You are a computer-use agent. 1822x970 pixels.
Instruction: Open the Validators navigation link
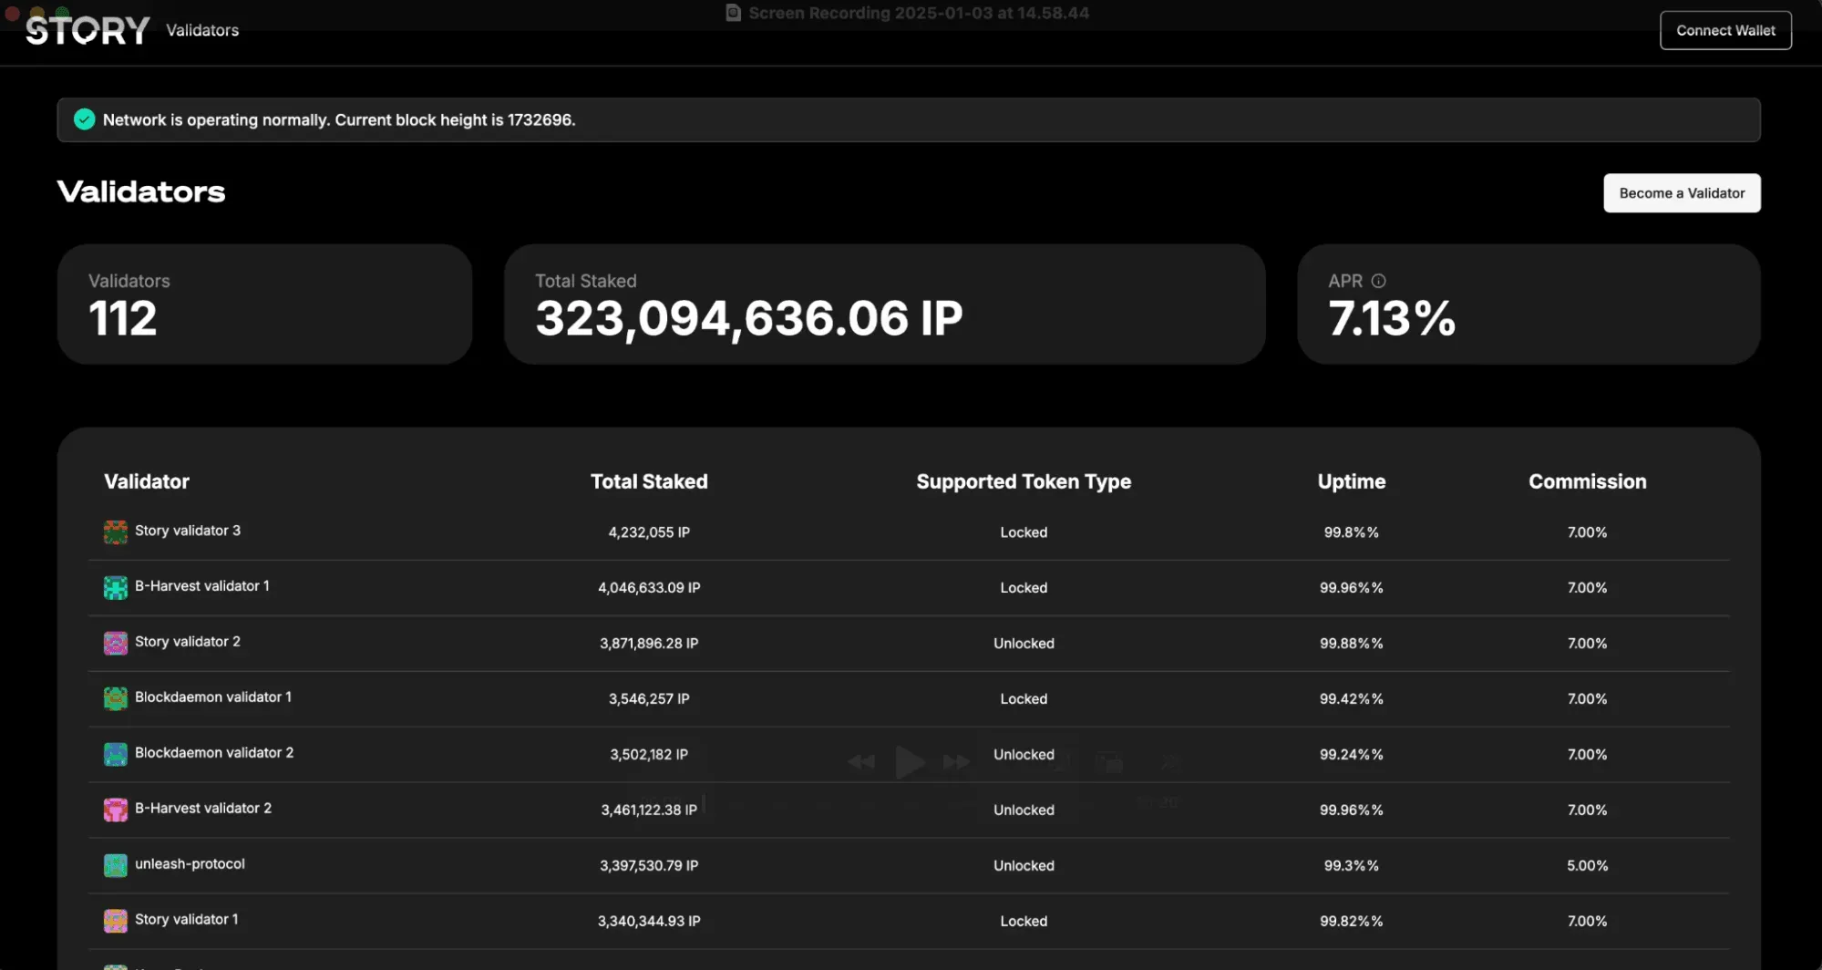[202, 30]
